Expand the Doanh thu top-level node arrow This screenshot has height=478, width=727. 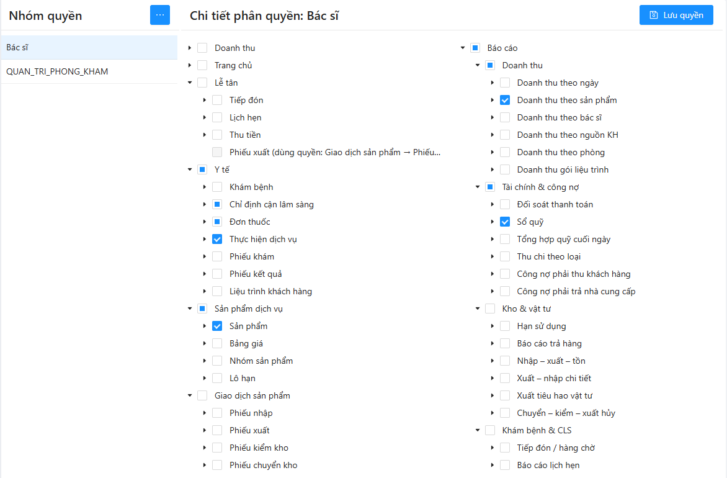190,48
